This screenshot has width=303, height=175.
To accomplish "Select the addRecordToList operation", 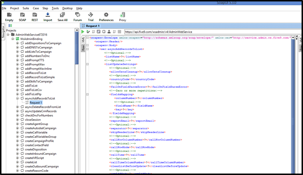I will pos(36,73).
